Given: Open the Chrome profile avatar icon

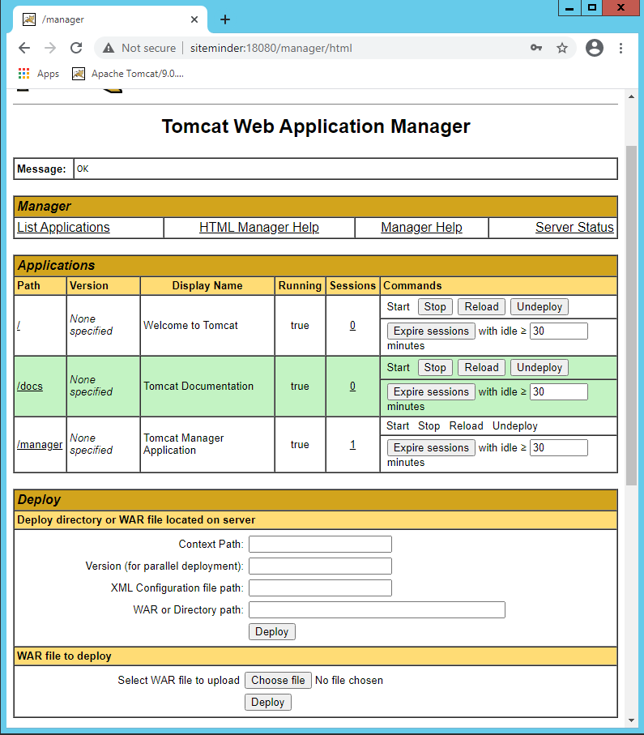Looking at the screenshot, I should point(595,48).
